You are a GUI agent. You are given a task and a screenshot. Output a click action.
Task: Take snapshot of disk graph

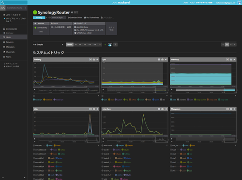tap(94, 109)
